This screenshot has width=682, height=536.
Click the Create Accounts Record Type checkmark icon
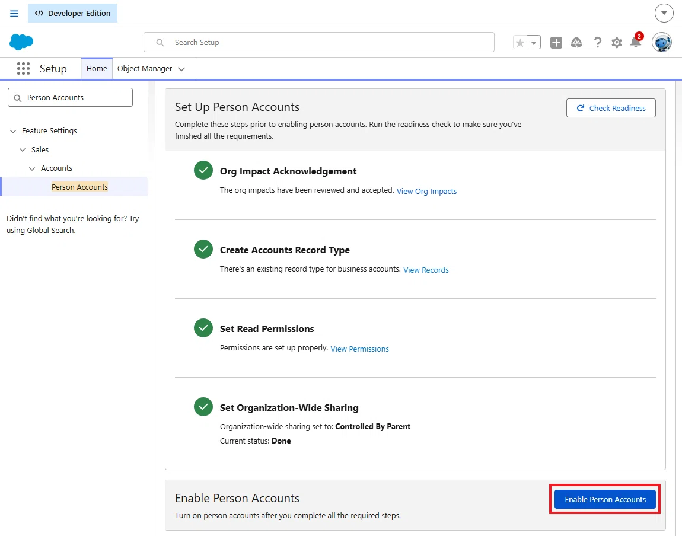click(203, 249)
